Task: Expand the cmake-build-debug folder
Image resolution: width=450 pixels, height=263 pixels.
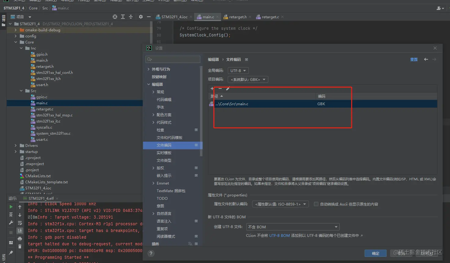Action: click(x=16, y=30)
